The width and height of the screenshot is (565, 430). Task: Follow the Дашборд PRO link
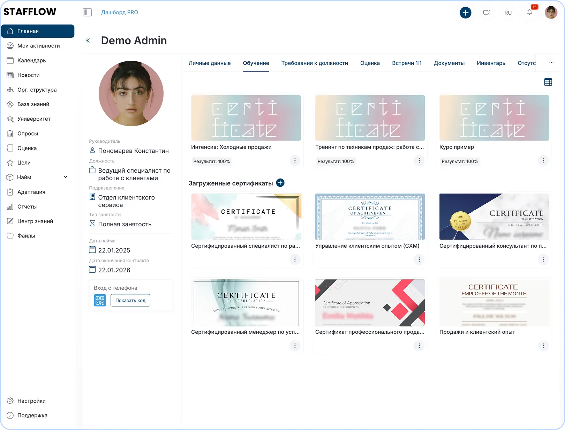click(119, 13)
